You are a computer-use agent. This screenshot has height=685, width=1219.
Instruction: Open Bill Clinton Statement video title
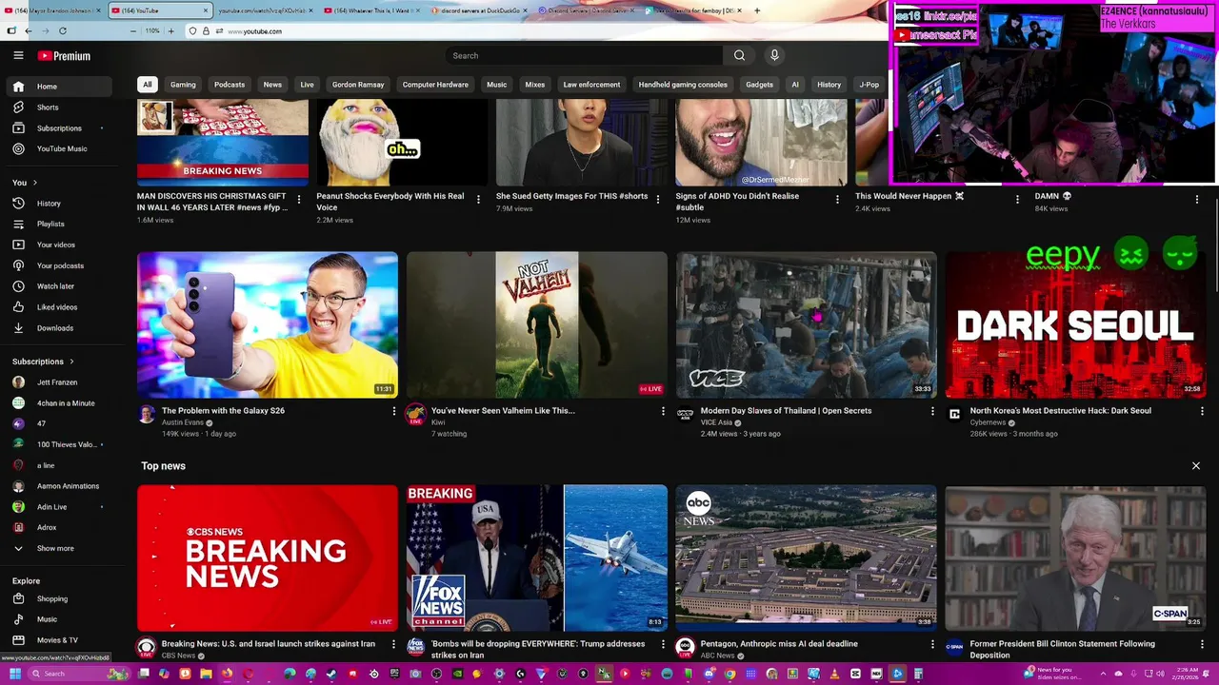(x=1063, y=649)
